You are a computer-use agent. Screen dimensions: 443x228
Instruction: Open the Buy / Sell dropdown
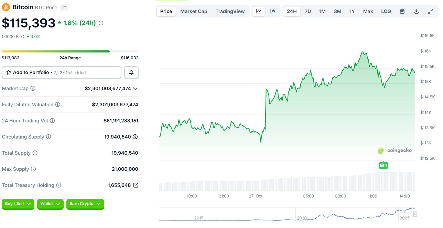pyautogui.click(x=18, y=204)
